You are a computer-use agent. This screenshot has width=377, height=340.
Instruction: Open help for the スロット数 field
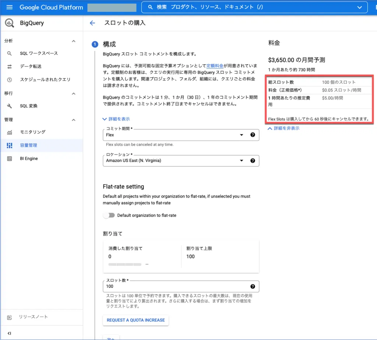(x=253, y=286)
